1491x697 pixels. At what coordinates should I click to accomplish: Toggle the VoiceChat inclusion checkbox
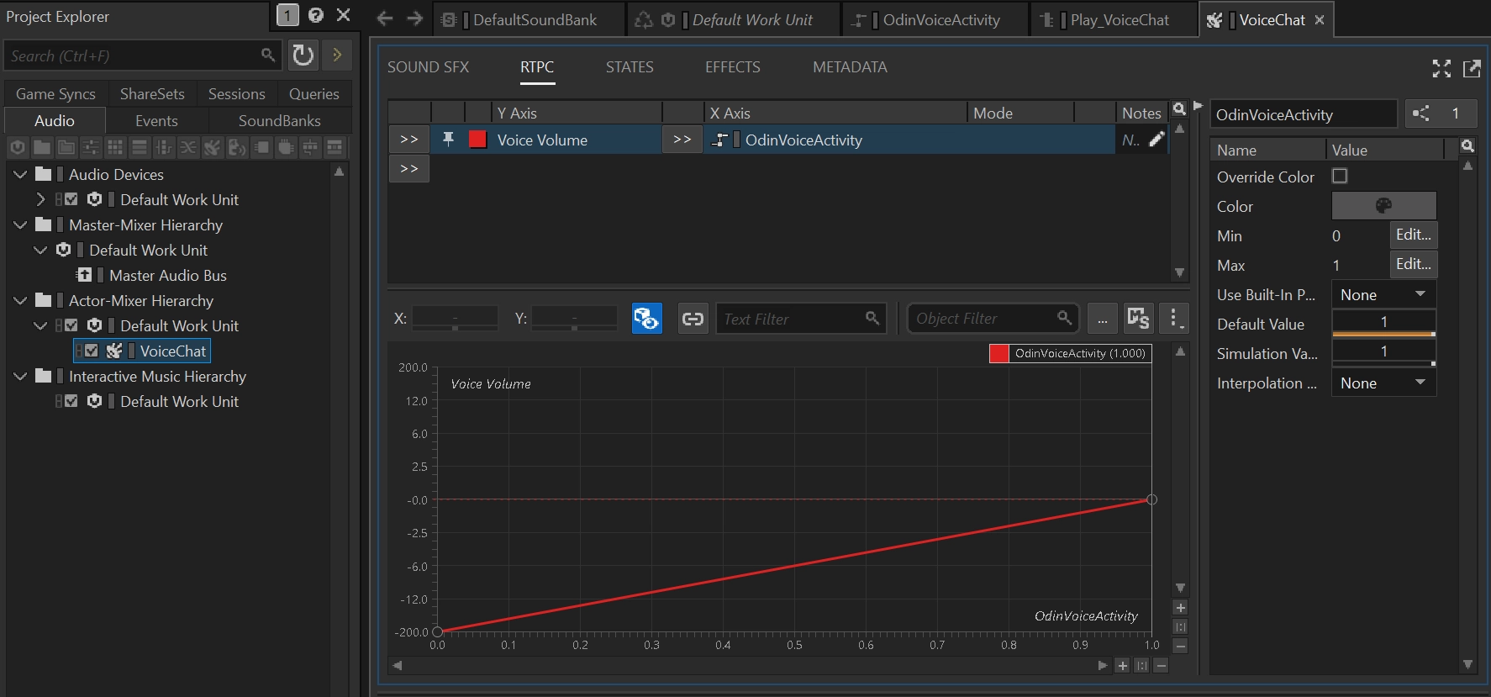point(92,351)
